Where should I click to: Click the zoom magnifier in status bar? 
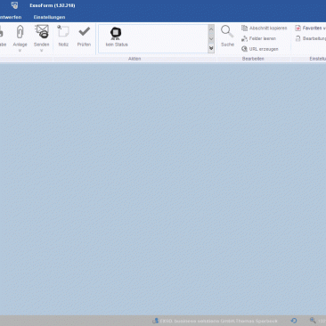point(313,321)
